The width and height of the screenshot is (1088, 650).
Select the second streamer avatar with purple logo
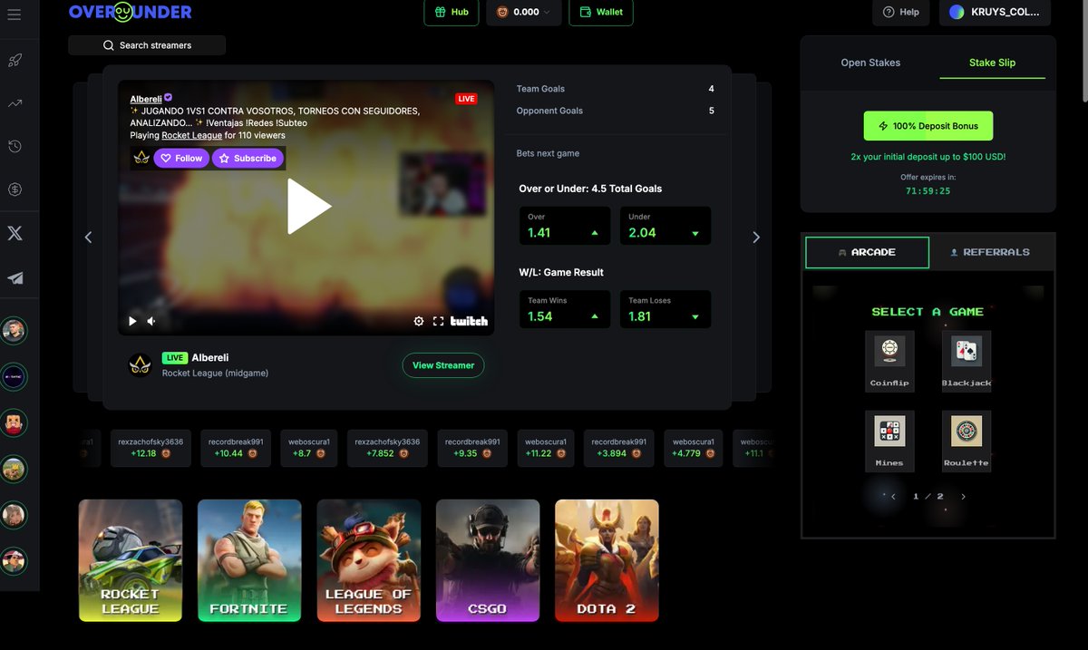coord(14,377)
